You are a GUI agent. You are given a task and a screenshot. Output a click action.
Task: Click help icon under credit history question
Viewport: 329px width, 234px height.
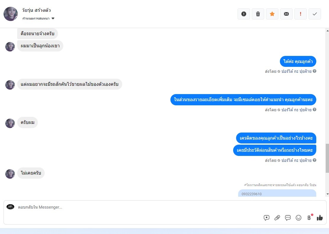(x=314, y=160)
